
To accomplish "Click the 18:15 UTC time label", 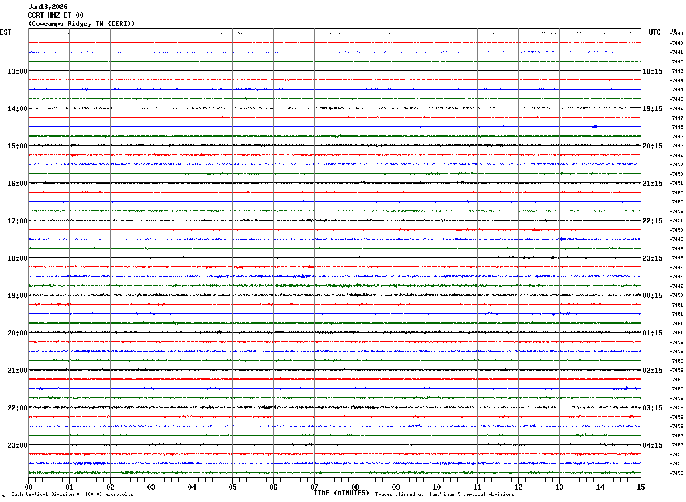I will coord(653,71).
